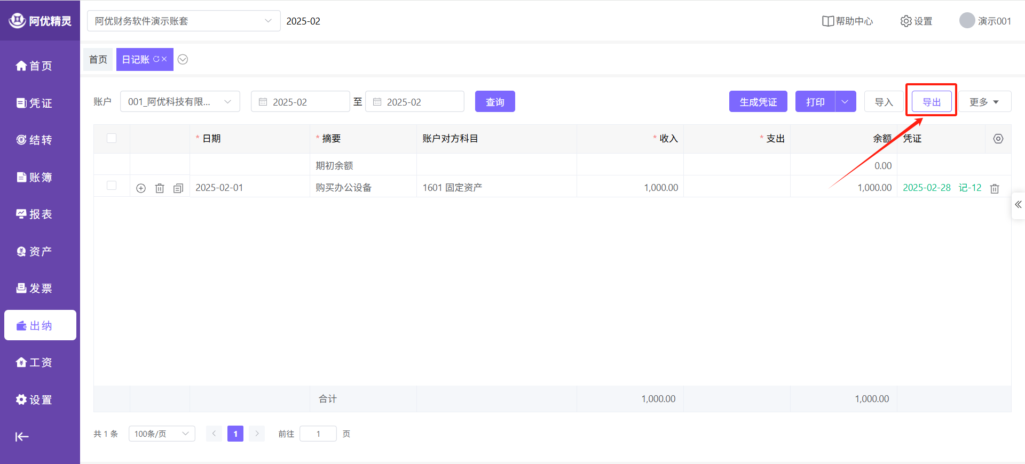Open table column settings gear icon

pyautogui.click(x=998, y=139)
